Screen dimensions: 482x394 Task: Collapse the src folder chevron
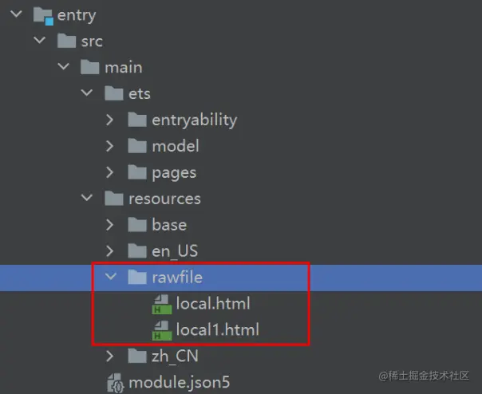click(x=40, y=40)
